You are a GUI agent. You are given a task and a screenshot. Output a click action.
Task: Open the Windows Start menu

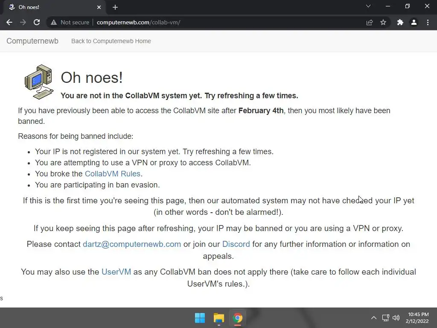click(x=200, y=318)
